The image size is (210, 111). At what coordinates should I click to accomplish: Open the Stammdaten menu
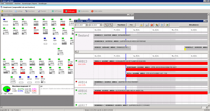click(x=9, y=4)
